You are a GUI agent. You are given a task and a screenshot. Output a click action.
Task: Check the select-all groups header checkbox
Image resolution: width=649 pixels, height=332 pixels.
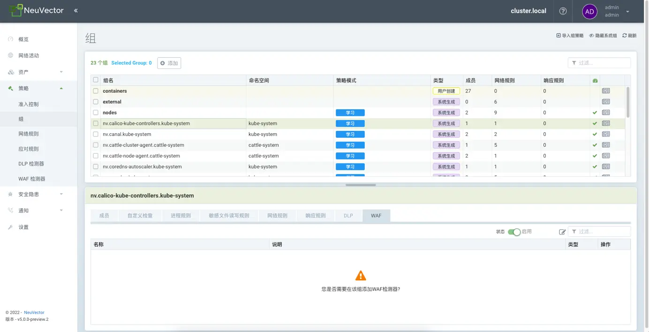point(96,80)
